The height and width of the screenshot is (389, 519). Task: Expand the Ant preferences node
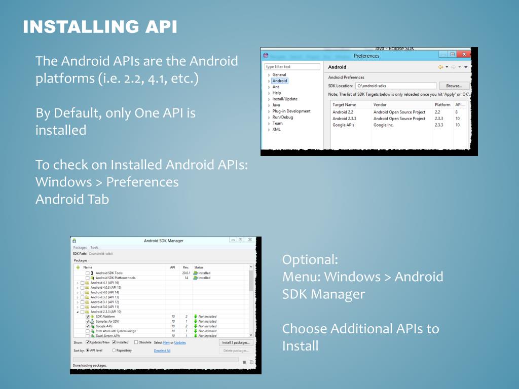click(x=269, y=87)
